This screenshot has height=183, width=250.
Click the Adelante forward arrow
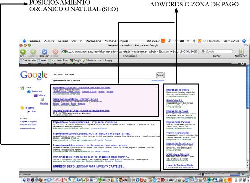pos(33,52)
